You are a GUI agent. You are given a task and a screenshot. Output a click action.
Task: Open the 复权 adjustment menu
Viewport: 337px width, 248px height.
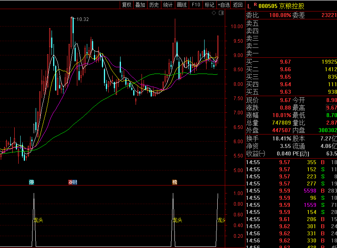[126, 5]
